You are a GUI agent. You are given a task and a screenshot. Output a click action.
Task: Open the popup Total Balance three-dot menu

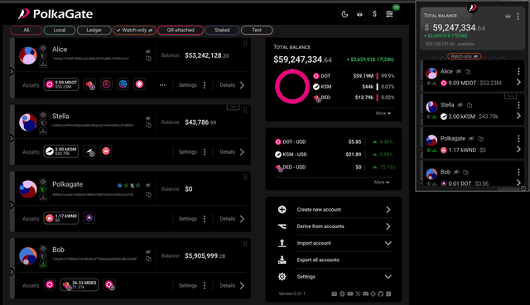518,17
